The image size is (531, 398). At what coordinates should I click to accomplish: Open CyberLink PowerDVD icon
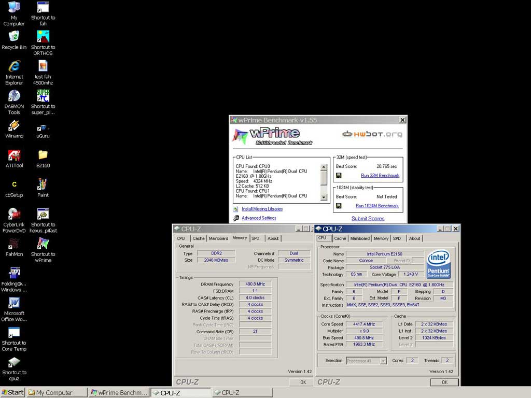pos(14,220)
